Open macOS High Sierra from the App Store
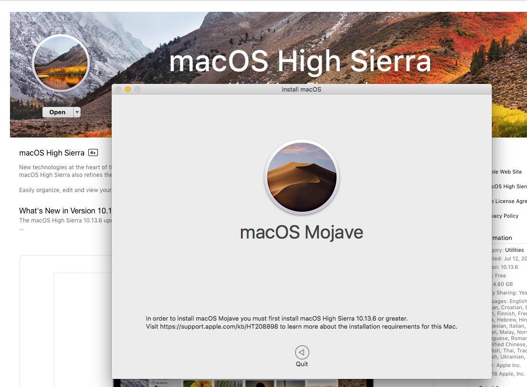Screen dimensions: 527x387 pyautogui.click(x=57, y=112)
